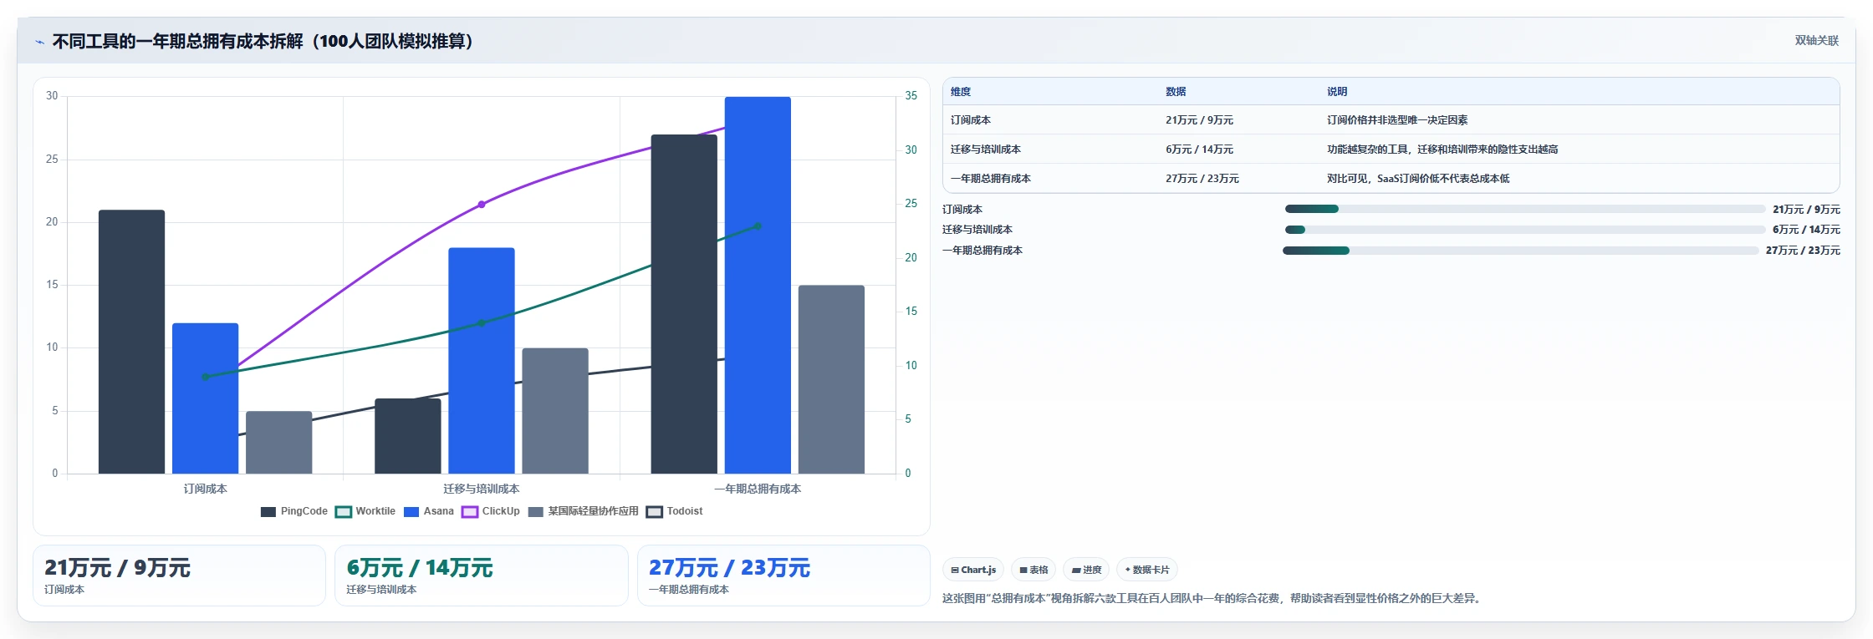
Task: Click PingCode bar in 订阅成本 group
Action: (x=131, y=342)
